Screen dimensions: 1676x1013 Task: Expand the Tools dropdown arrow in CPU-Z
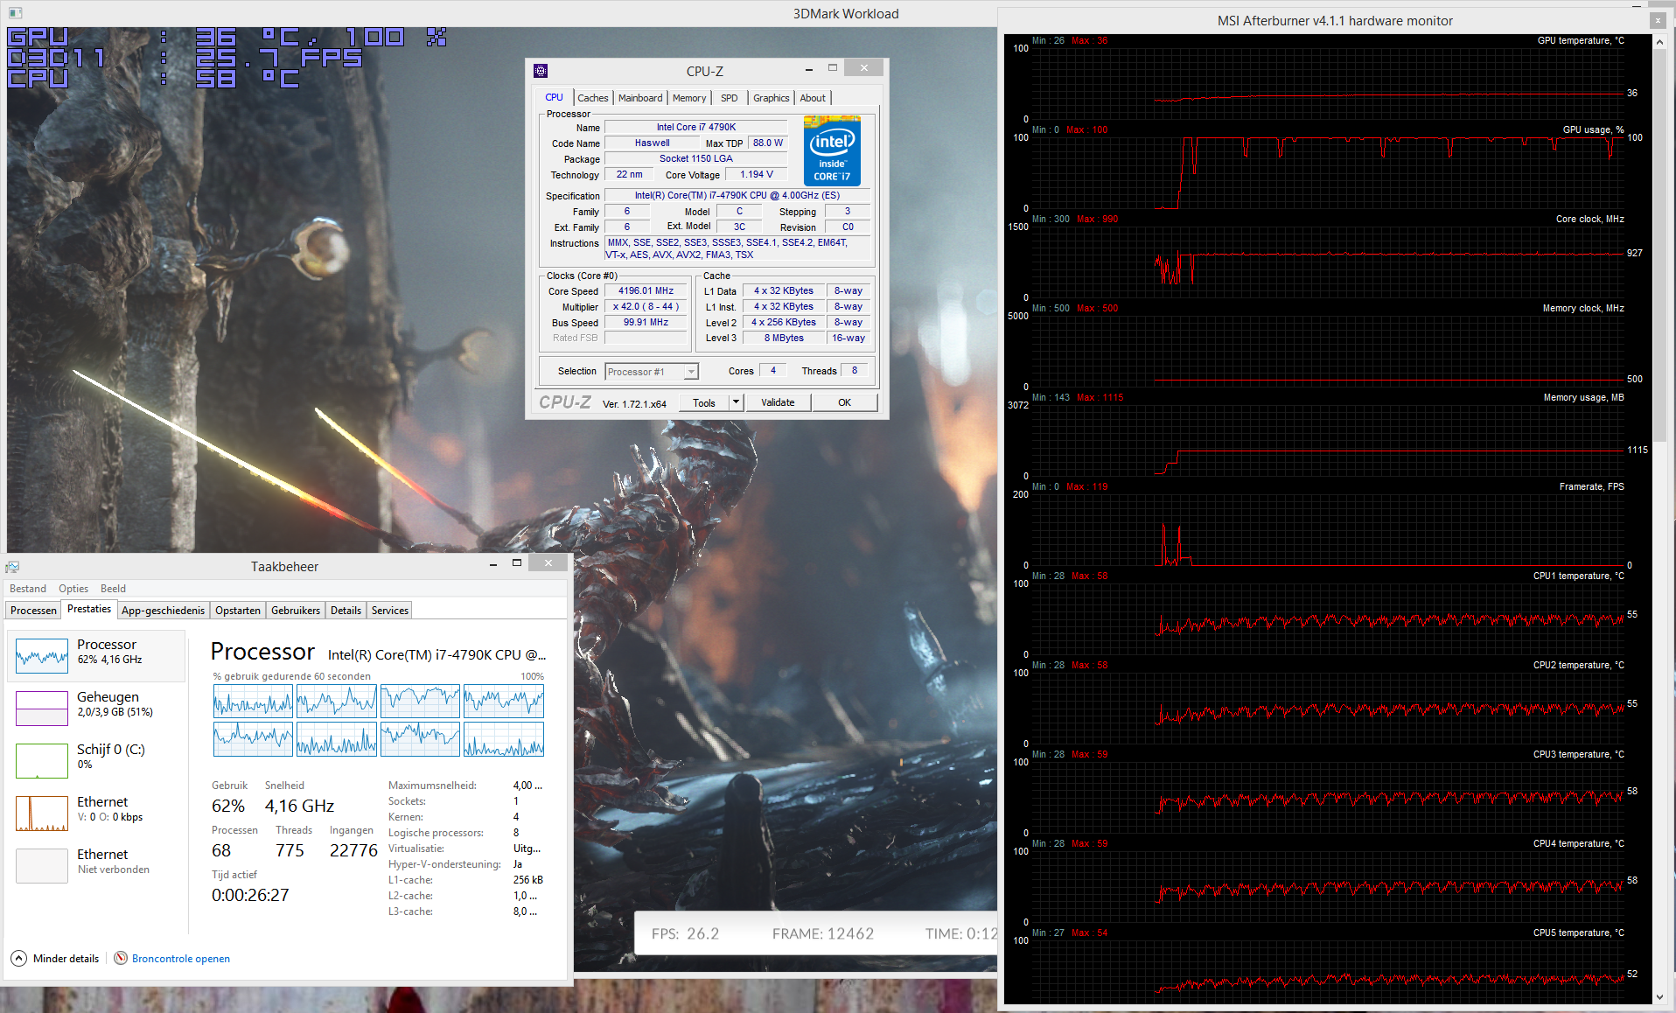(x=736, y=402)
